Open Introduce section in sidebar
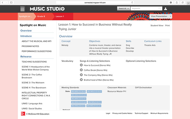Viewport: 190px width, 119px height. point(26,36)
